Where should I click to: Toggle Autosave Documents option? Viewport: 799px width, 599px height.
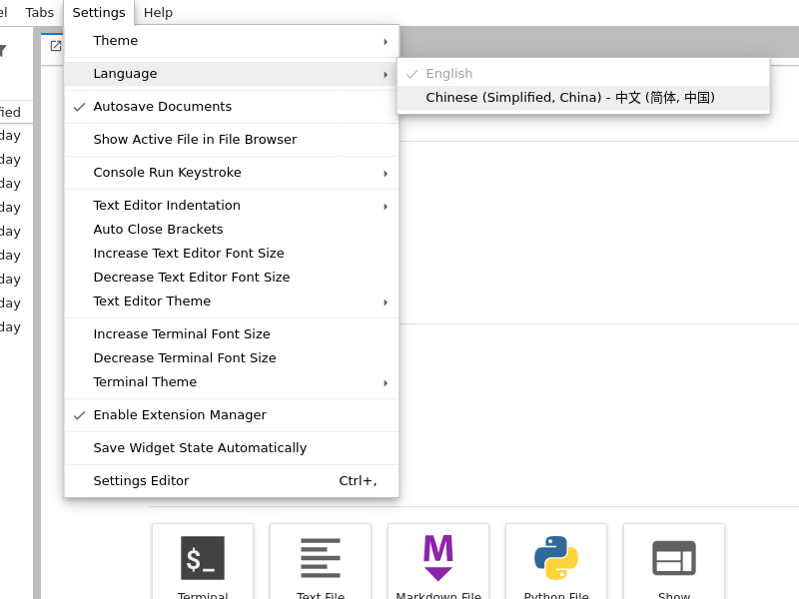coord(162,107)
